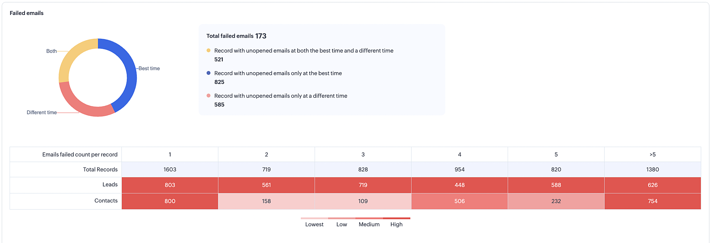Click the Medium heat map legend swatch
Viewport: 712px width, 243px height.
(x=369, y=218)
